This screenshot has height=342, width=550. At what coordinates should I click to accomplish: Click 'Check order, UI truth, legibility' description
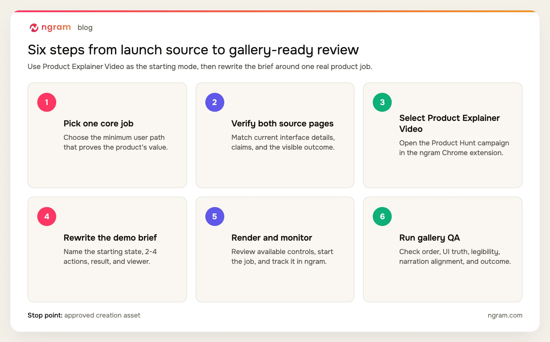(455, 256)
